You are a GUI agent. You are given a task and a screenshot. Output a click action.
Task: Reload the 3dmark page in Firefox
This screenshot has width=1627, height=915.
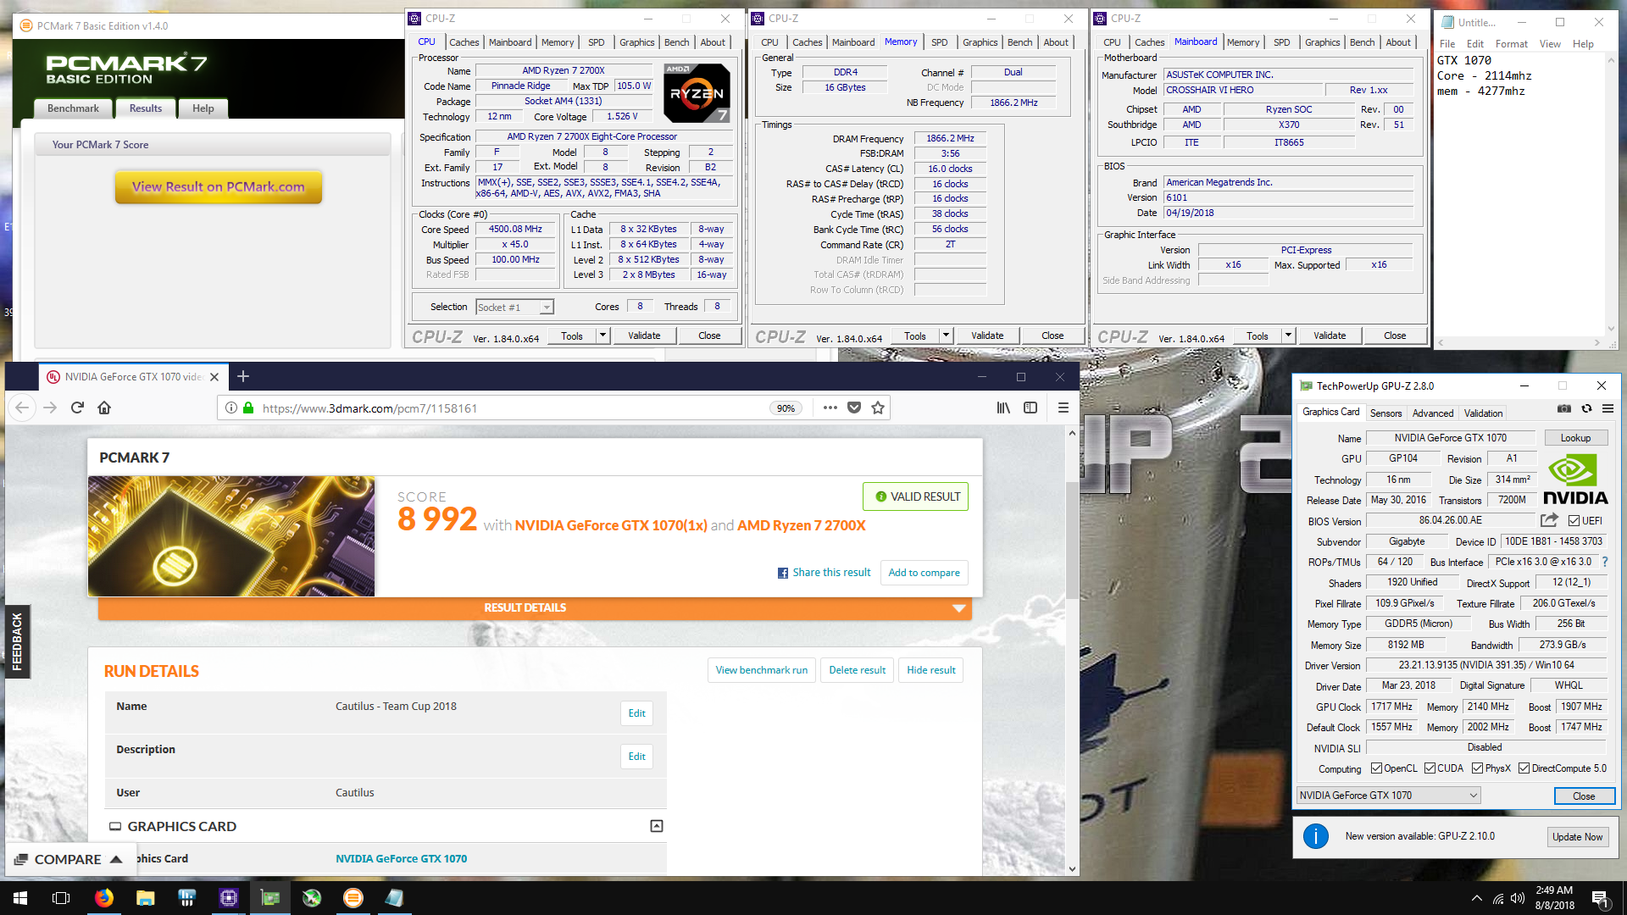tap(77, 408)
